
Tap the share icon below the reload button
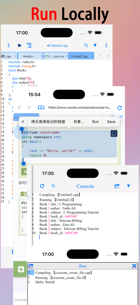pyautogui.click(x=121, y=117)
